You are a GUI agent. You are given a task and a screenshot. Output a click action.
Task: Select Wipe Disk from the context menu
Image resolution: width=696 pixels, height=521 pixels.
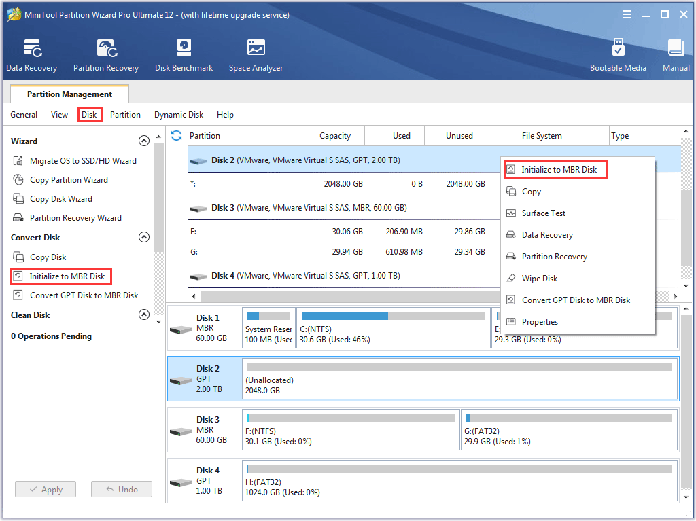539,279
